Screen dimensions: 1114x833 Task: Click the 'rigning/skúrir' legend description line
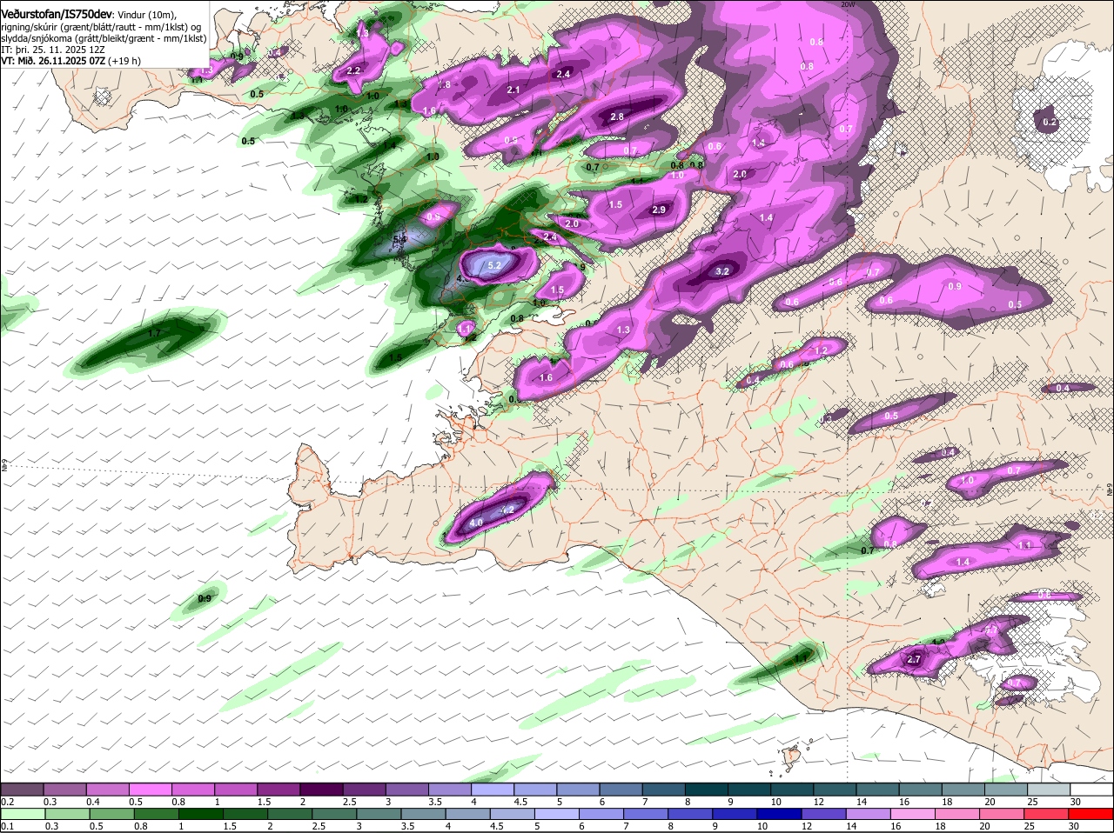[x=101, y=27]
